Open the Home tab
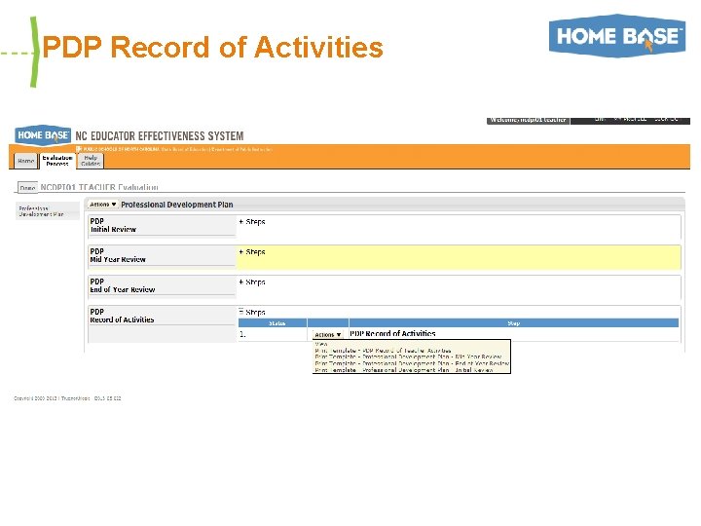This screenshot has width=701, height=526. tap(26, 161)
